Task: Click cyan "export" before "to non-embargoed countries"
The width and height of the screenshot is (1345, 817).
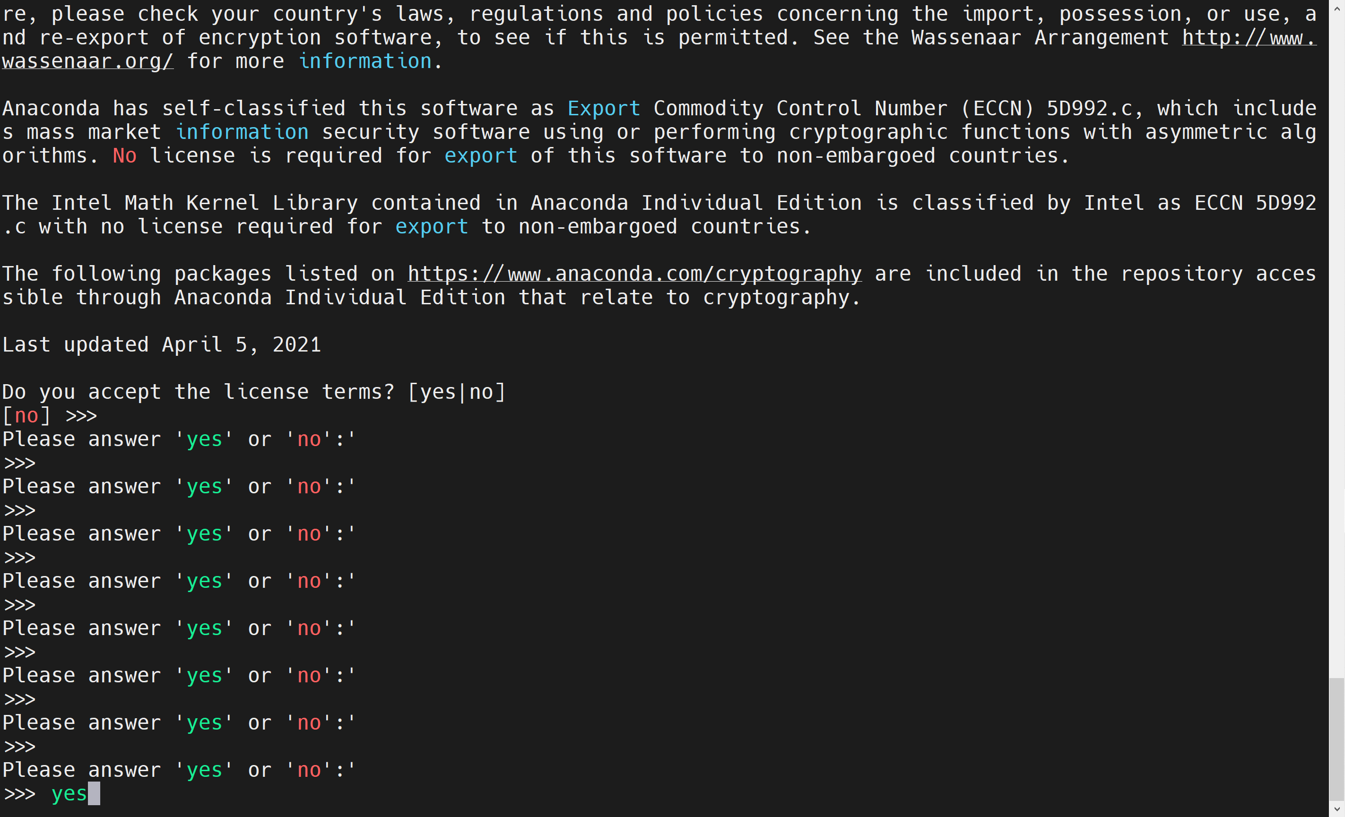Action: (431, 226)
